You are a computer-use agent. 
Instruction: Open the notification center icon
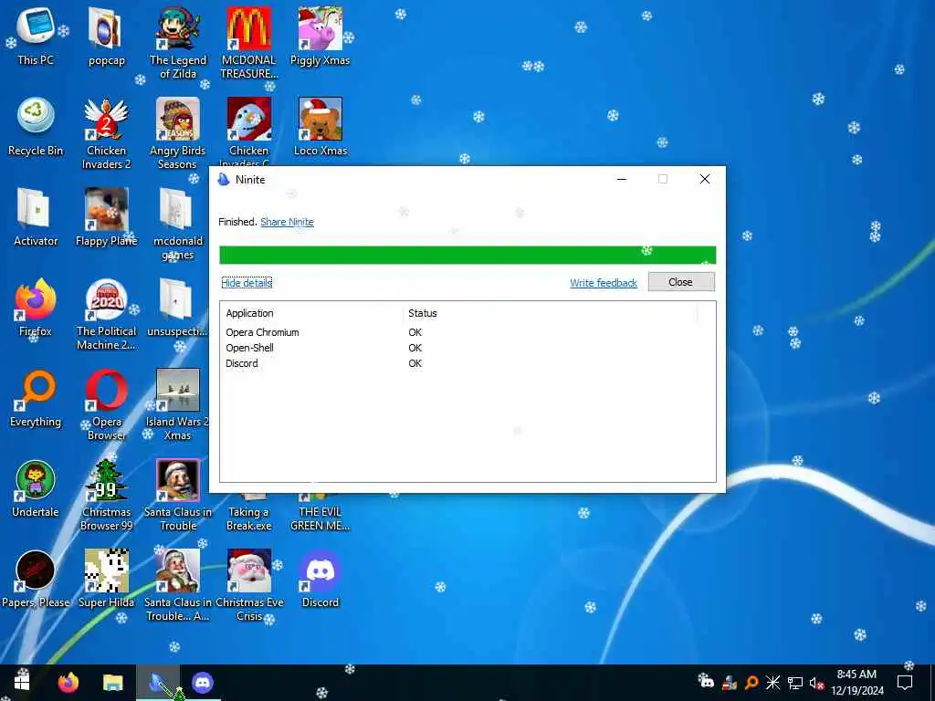pyautogui.click(x=905, y=682)
